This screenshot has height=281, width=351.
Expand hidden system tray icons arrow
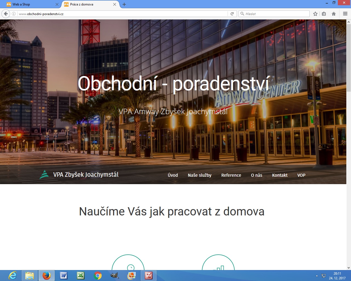[317, 276]
